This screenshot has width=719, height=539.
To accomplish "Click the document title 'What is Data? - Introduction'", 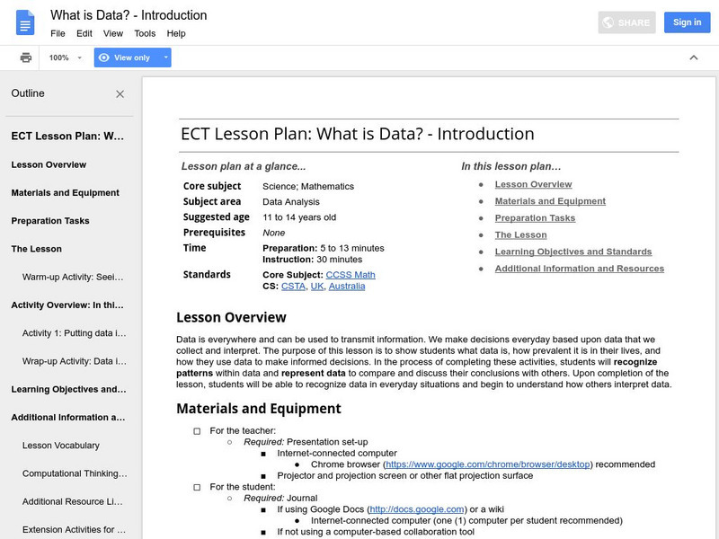I will coord(129,15).
